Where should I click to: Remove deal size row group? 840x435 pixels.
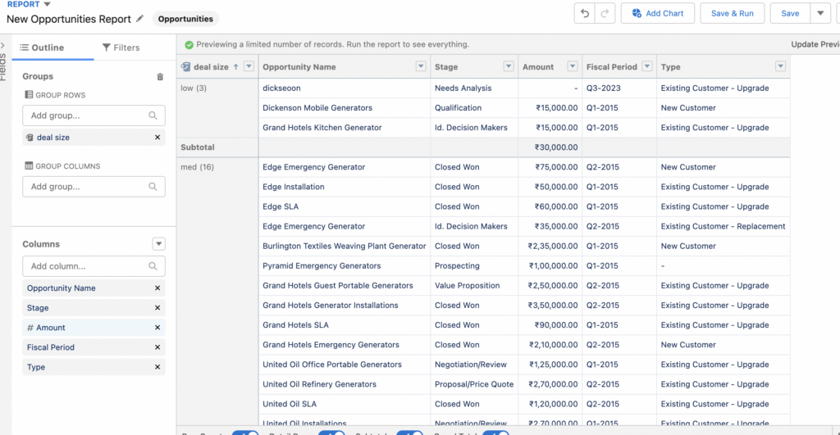coord(157,138)
